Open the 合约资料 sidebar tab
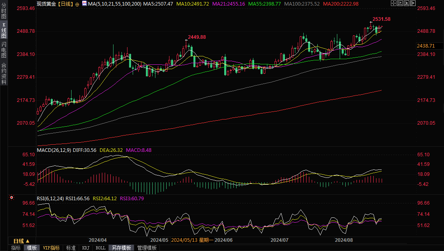The width and height of the screenshot is (444, 251). coord(4,73)
